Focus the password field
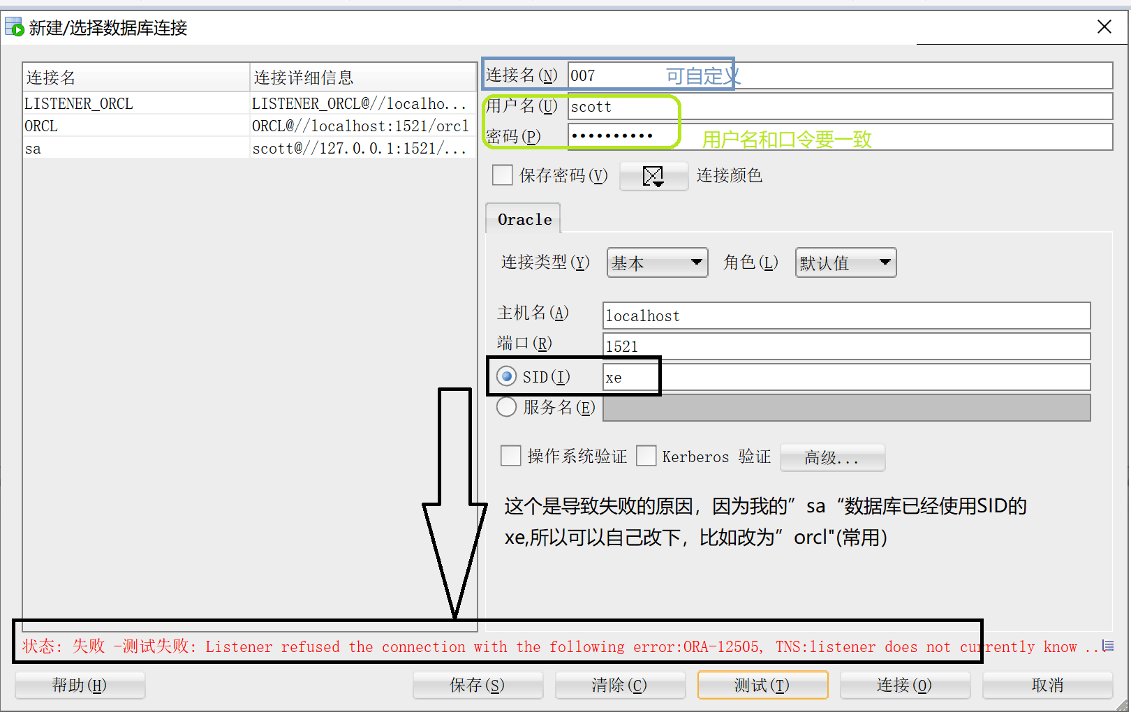1131x726 pixels. tap(840, 137)
